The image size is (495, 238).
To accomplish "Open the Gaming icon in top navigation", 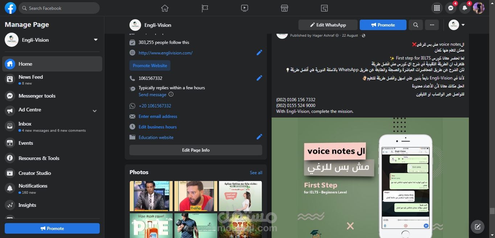I will click(324, 8).
